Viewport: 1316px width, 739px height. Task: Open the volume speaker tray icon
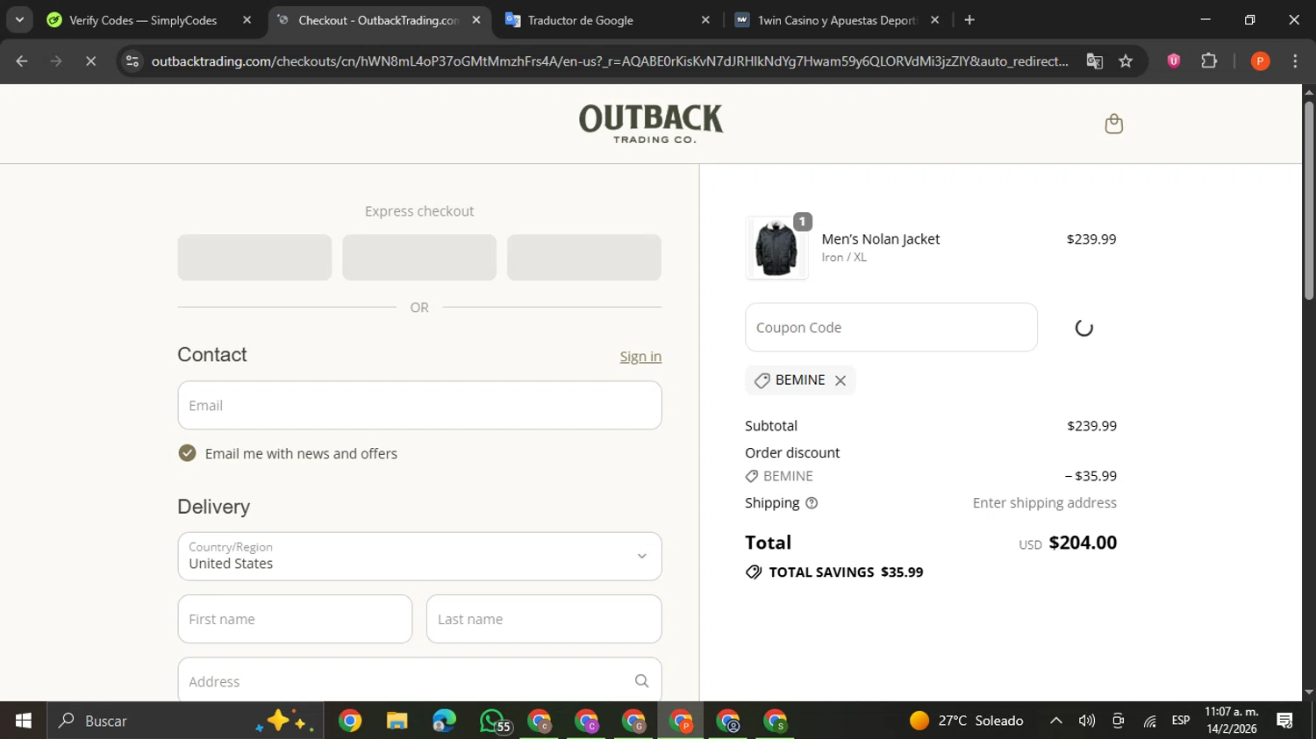pyautogui.click(x=1087, y=721)
